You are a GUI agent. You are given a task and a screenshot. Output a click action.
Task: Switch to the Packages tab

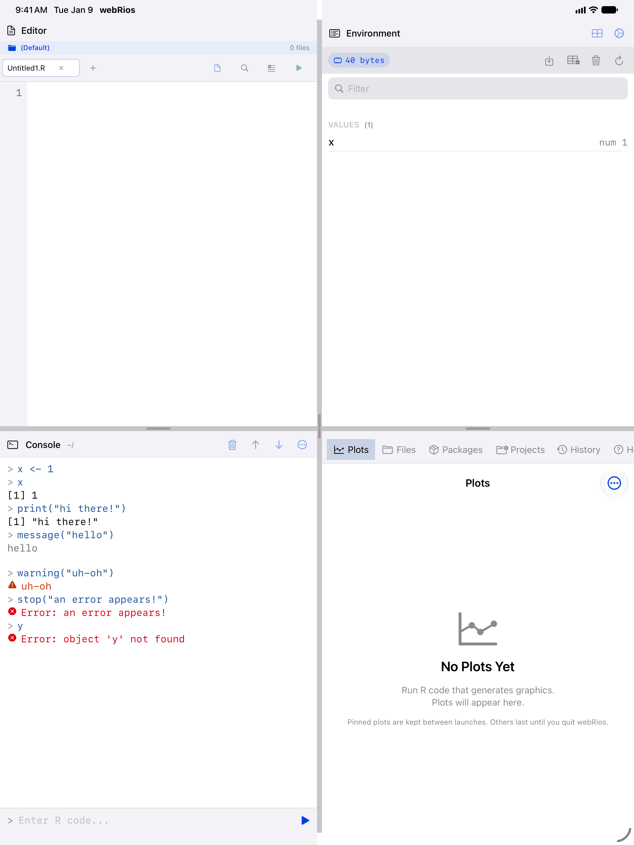456,450
